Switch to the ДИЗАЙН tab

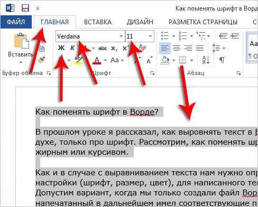point(140,22)
